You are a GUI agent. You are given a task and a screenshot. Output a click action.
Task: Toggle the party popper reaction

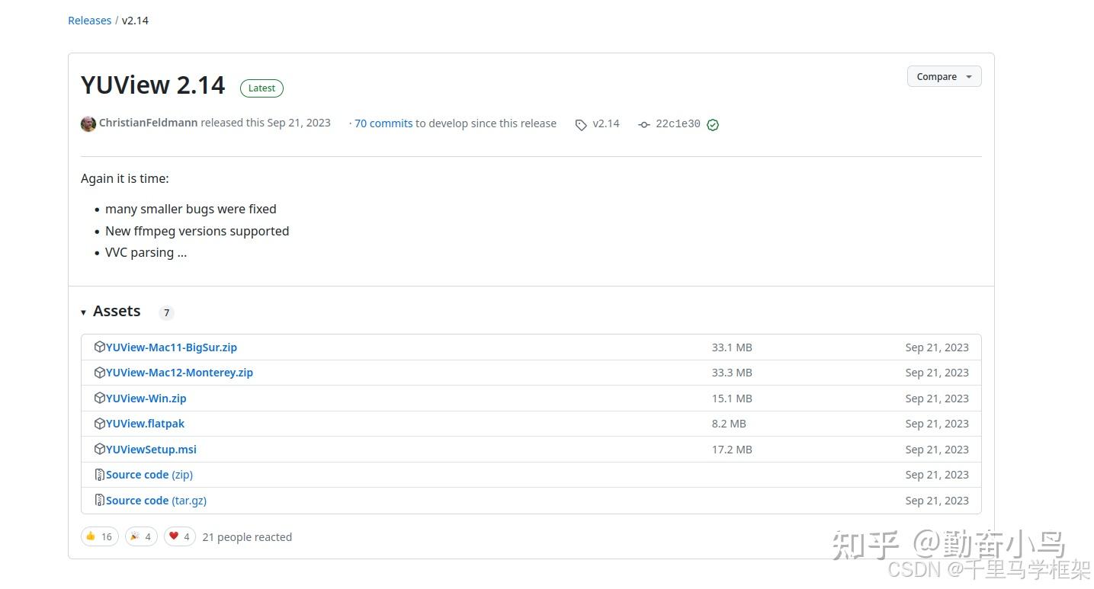(141, 536)
